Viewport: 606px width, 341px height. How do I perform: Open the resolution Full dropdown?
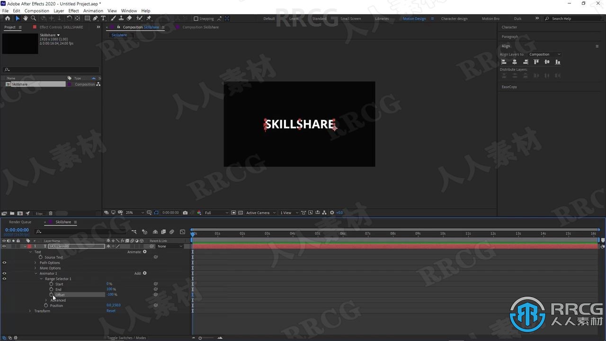pyautogui.click(x=216, y=213)
